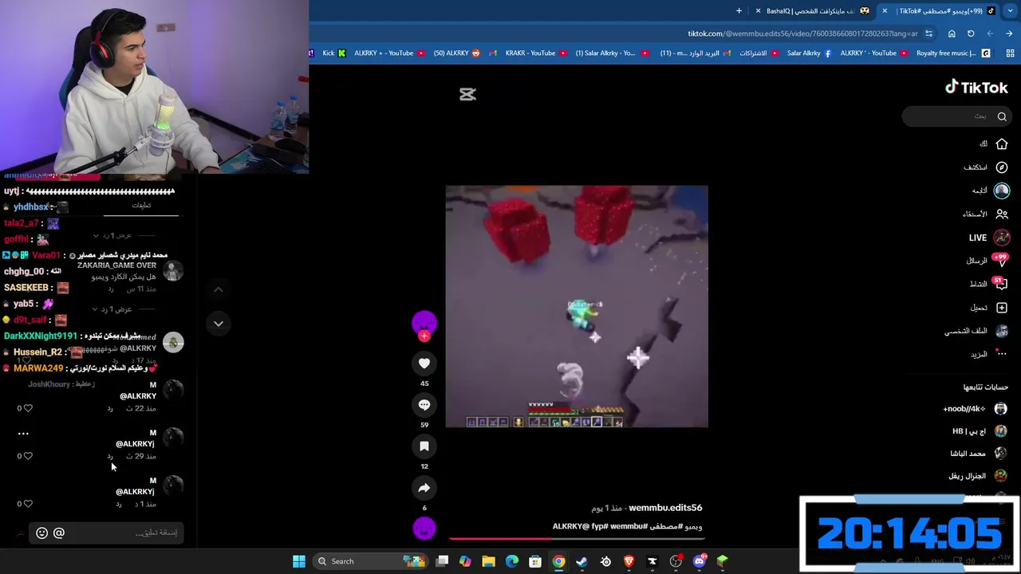The image size is (1021, 574).
Task: Open Steam from the taskbar
Action: [582, 561]
